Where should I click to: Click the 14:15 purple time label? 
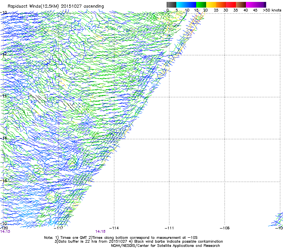click(x=5, y=232)
